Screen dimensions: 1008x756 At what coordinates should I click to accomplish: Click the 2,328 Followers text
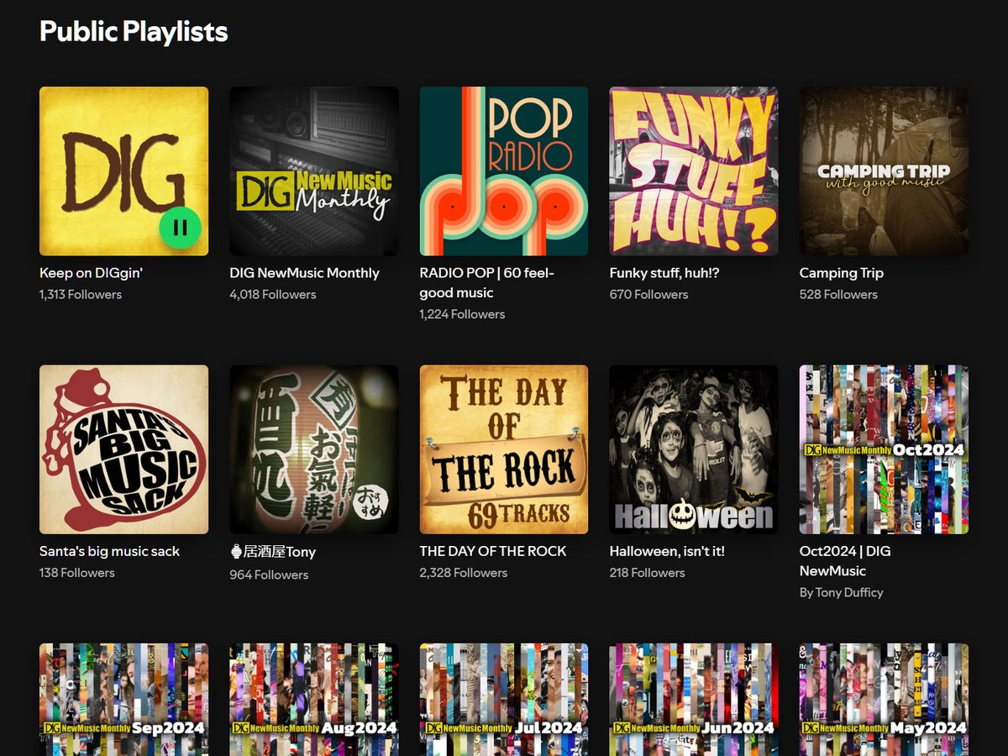(464, 573)
